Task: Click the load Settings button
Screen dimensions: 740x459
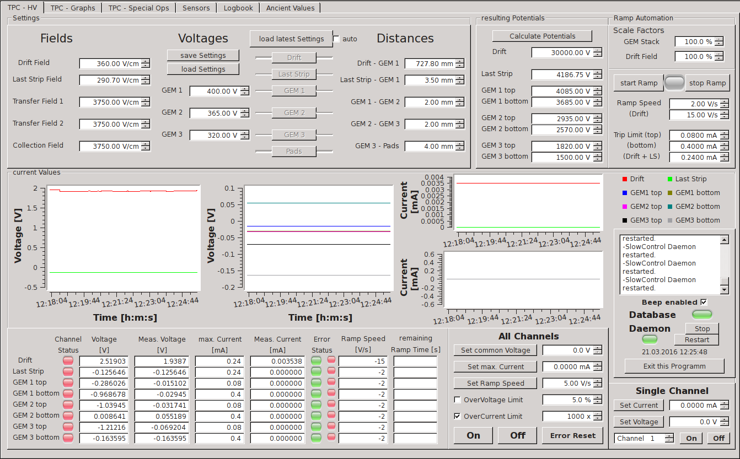Action: (x=203, y=69)
